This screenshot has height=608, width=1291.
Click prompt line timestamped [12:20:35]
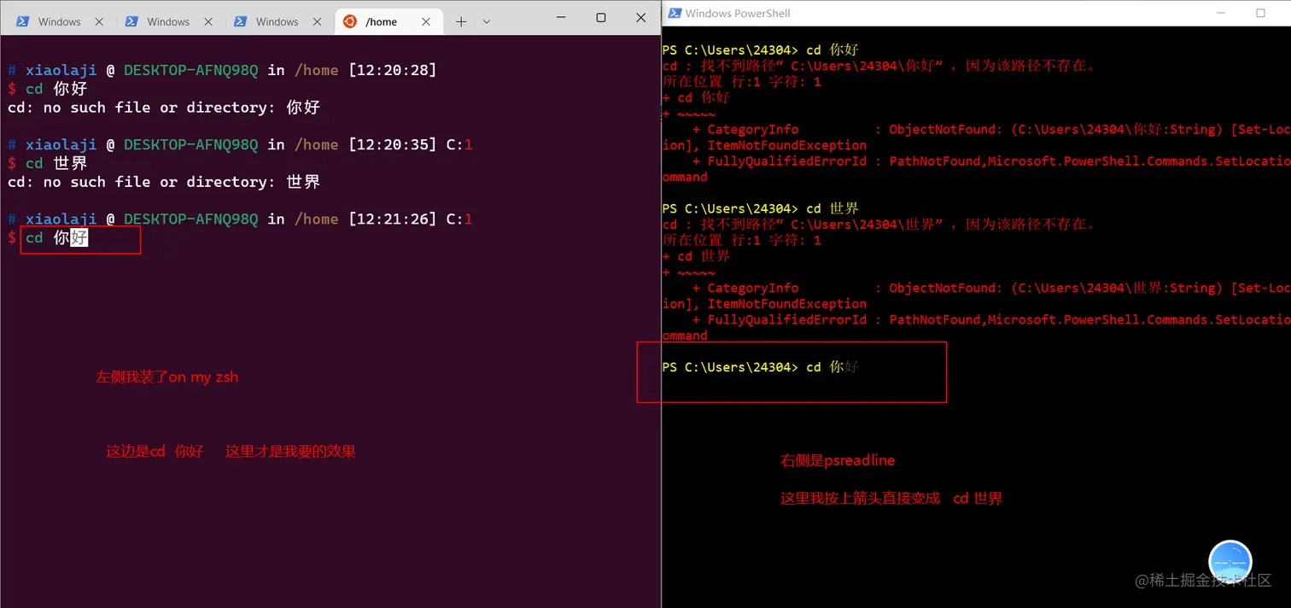[x=240, y=144]
